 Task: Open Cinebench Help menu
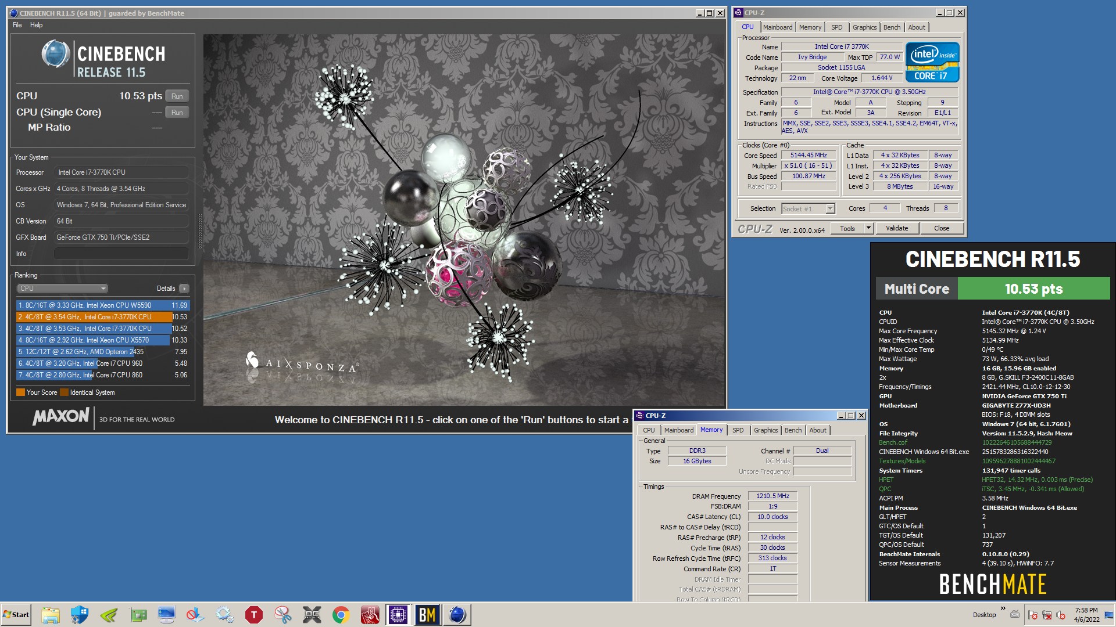coord(37,25)
